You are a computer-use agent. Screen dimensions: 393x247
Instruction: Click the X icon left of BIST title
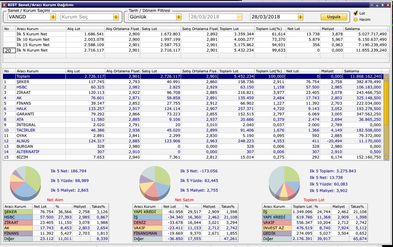pyautogui.click(x=4, y=5)
